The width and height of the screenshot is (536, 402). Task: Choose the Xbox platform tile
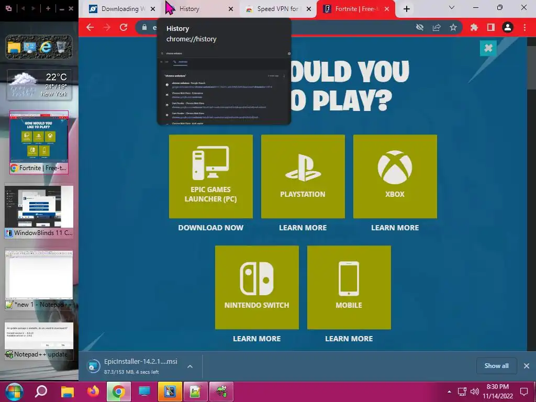[x=395, y=176]
